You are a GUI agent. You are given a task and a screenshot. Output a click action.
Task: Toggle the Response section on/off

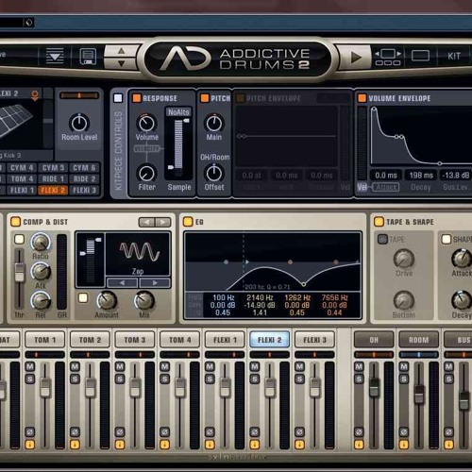pyautogui.click(x=137, y=98)
